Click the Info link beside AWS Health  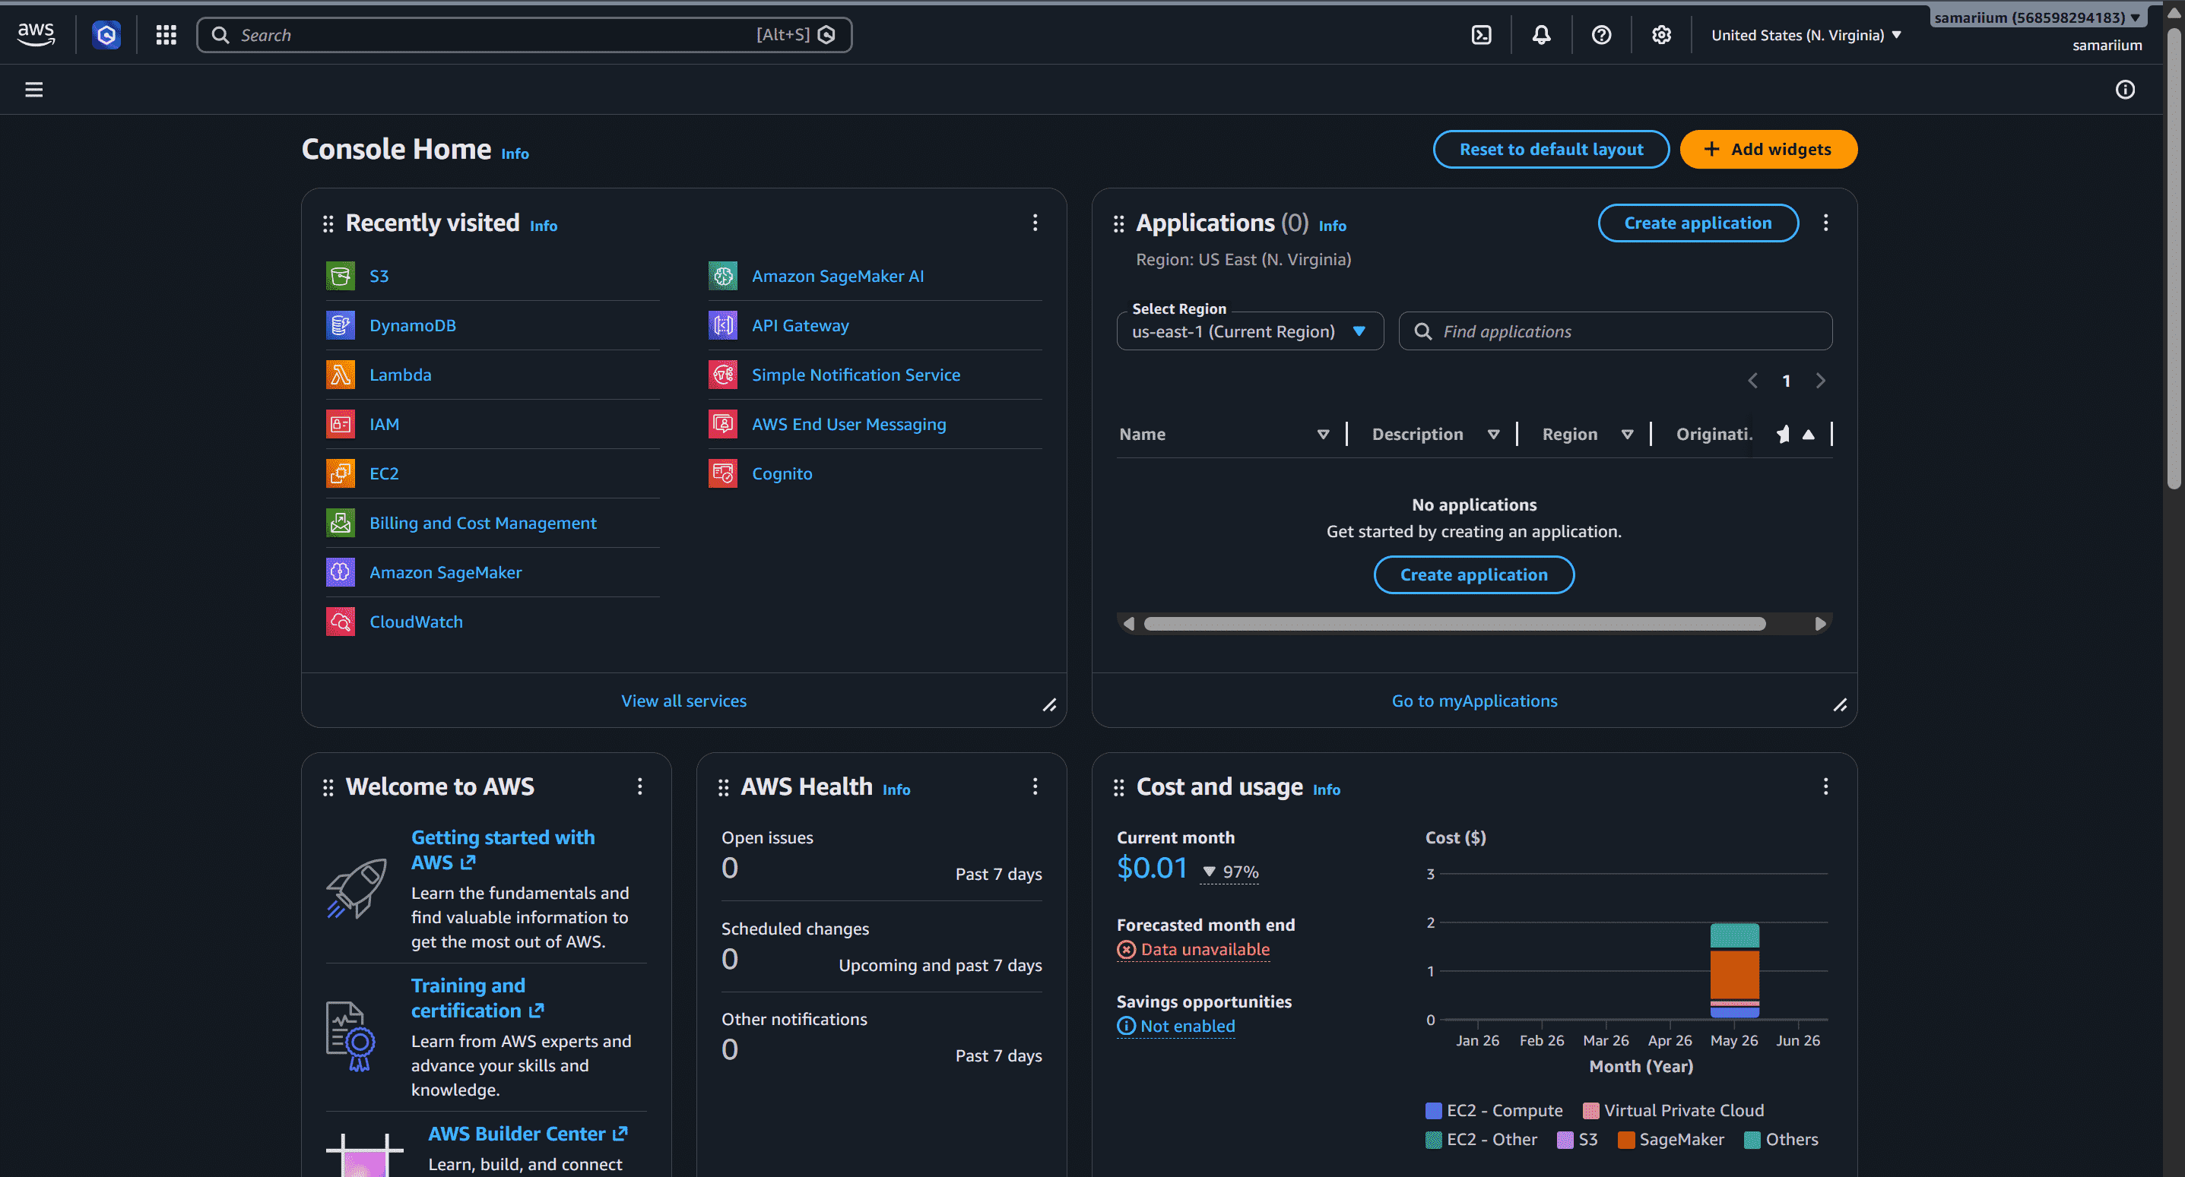coord(896,789)
